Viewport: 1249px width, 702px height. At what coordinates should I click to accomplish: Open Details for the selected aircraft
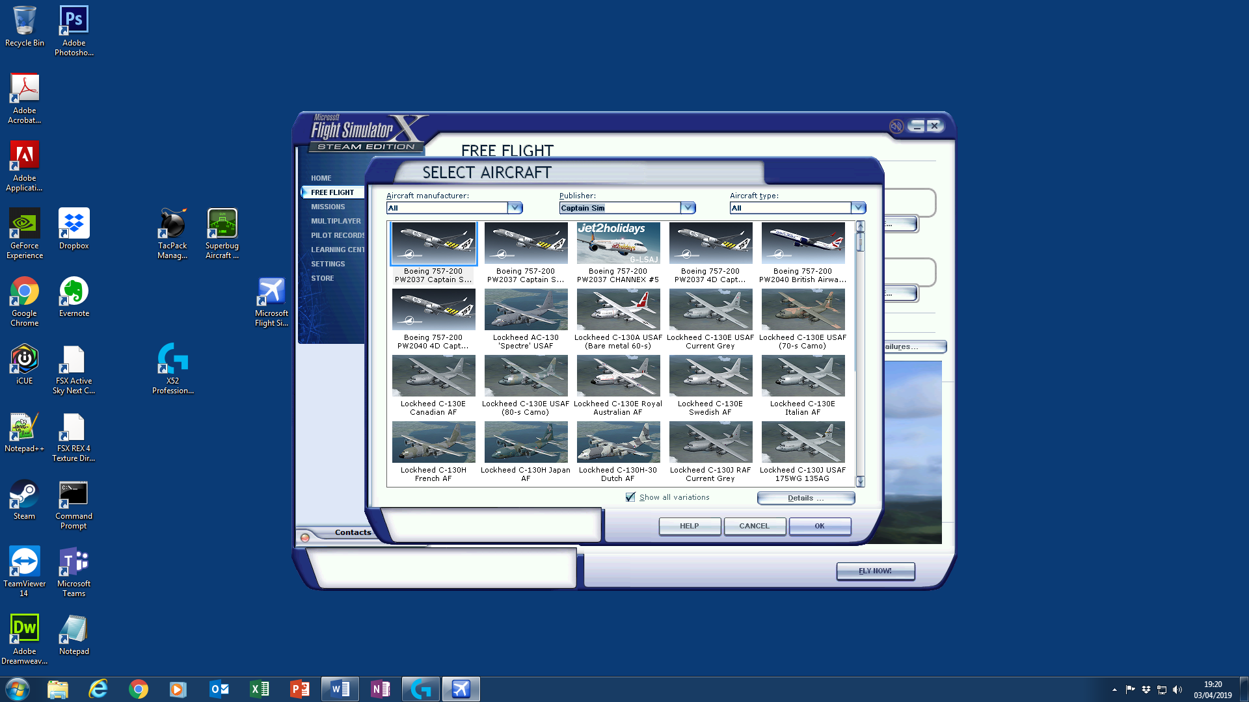[x=805, y=497]
